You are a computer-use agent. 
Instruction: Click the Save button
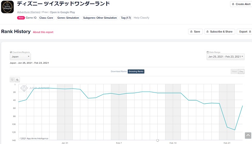[195, 32]
